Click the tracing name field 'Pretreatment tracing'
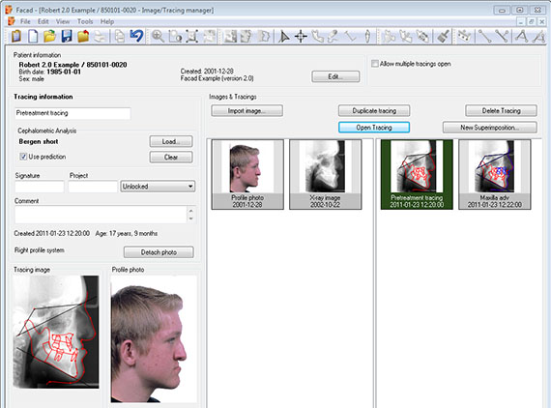Viewport: 551px width, 408px height. [72, 113]
